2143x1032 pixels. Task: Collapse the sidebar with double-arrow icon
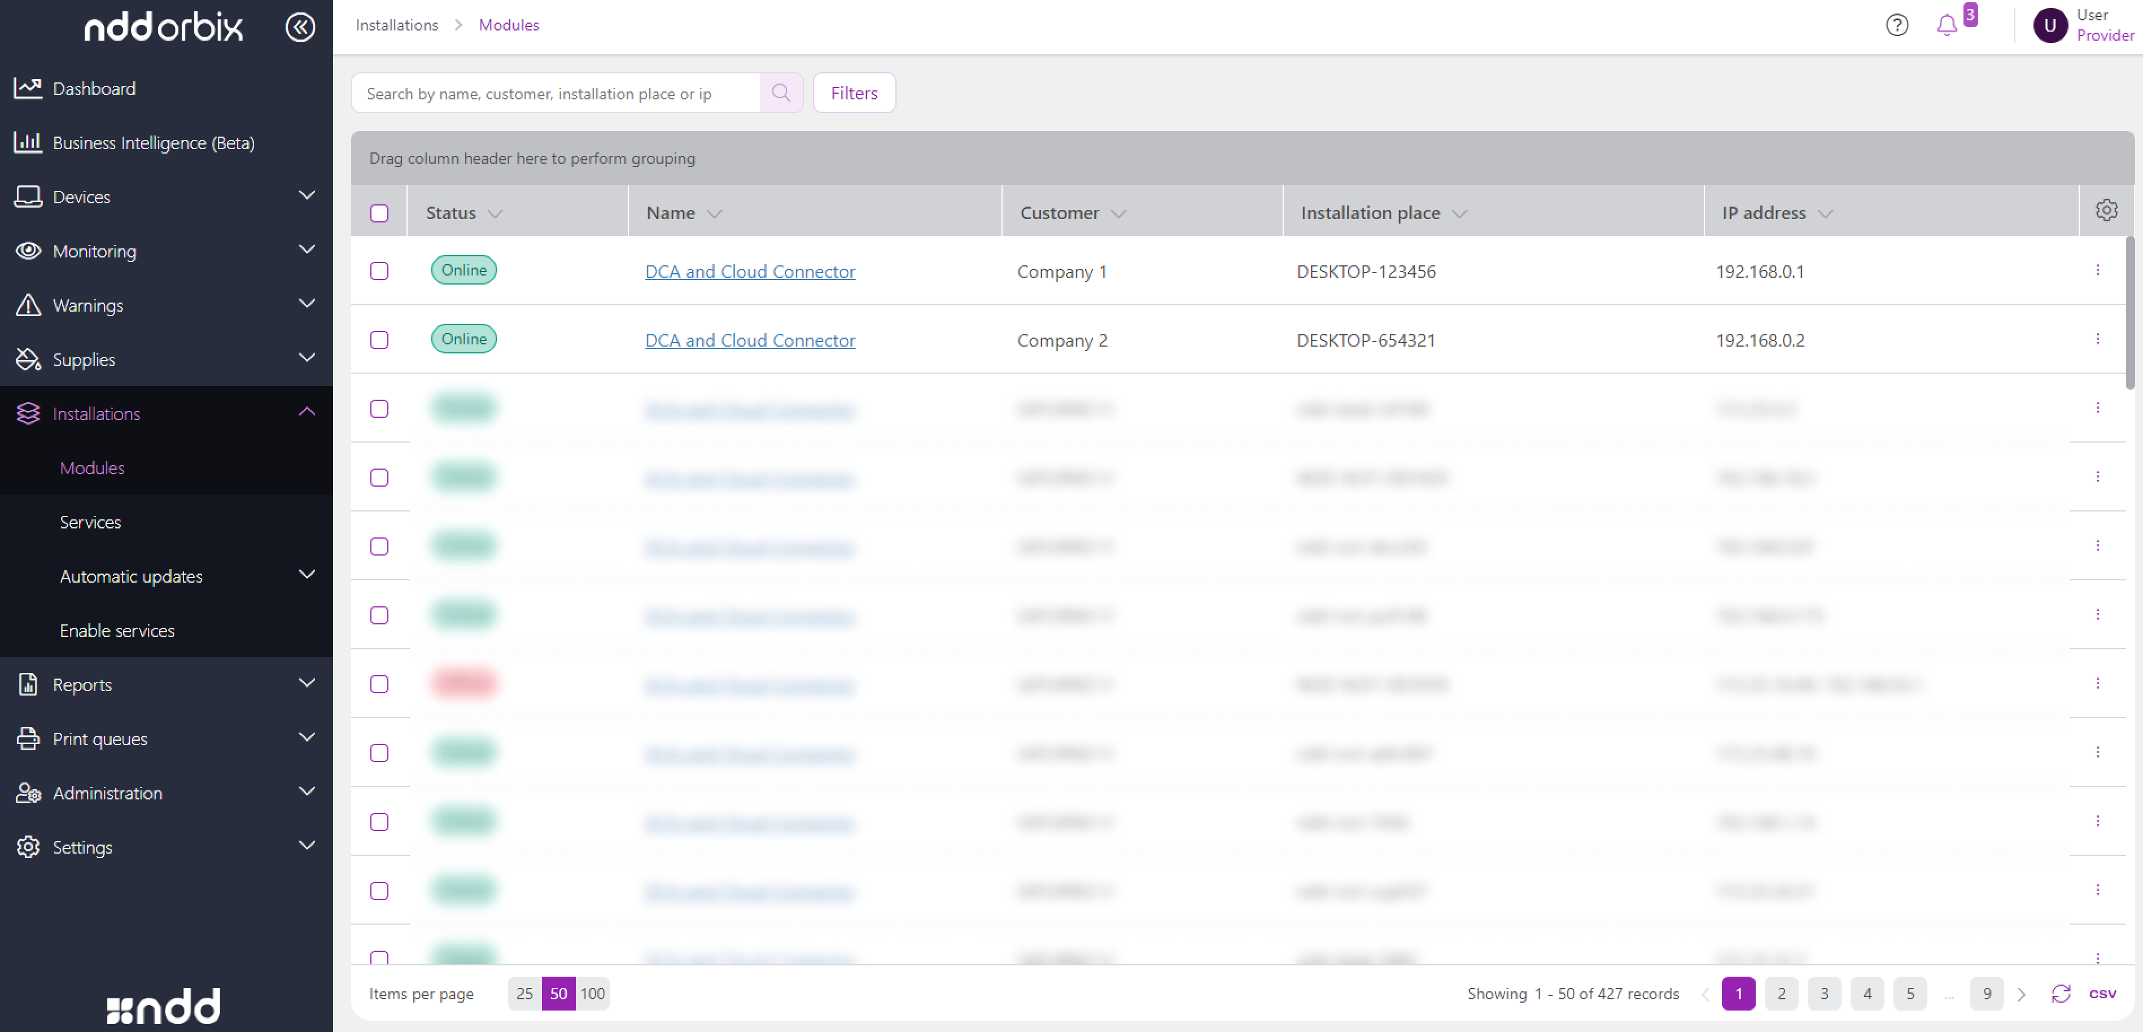(300, 27)
